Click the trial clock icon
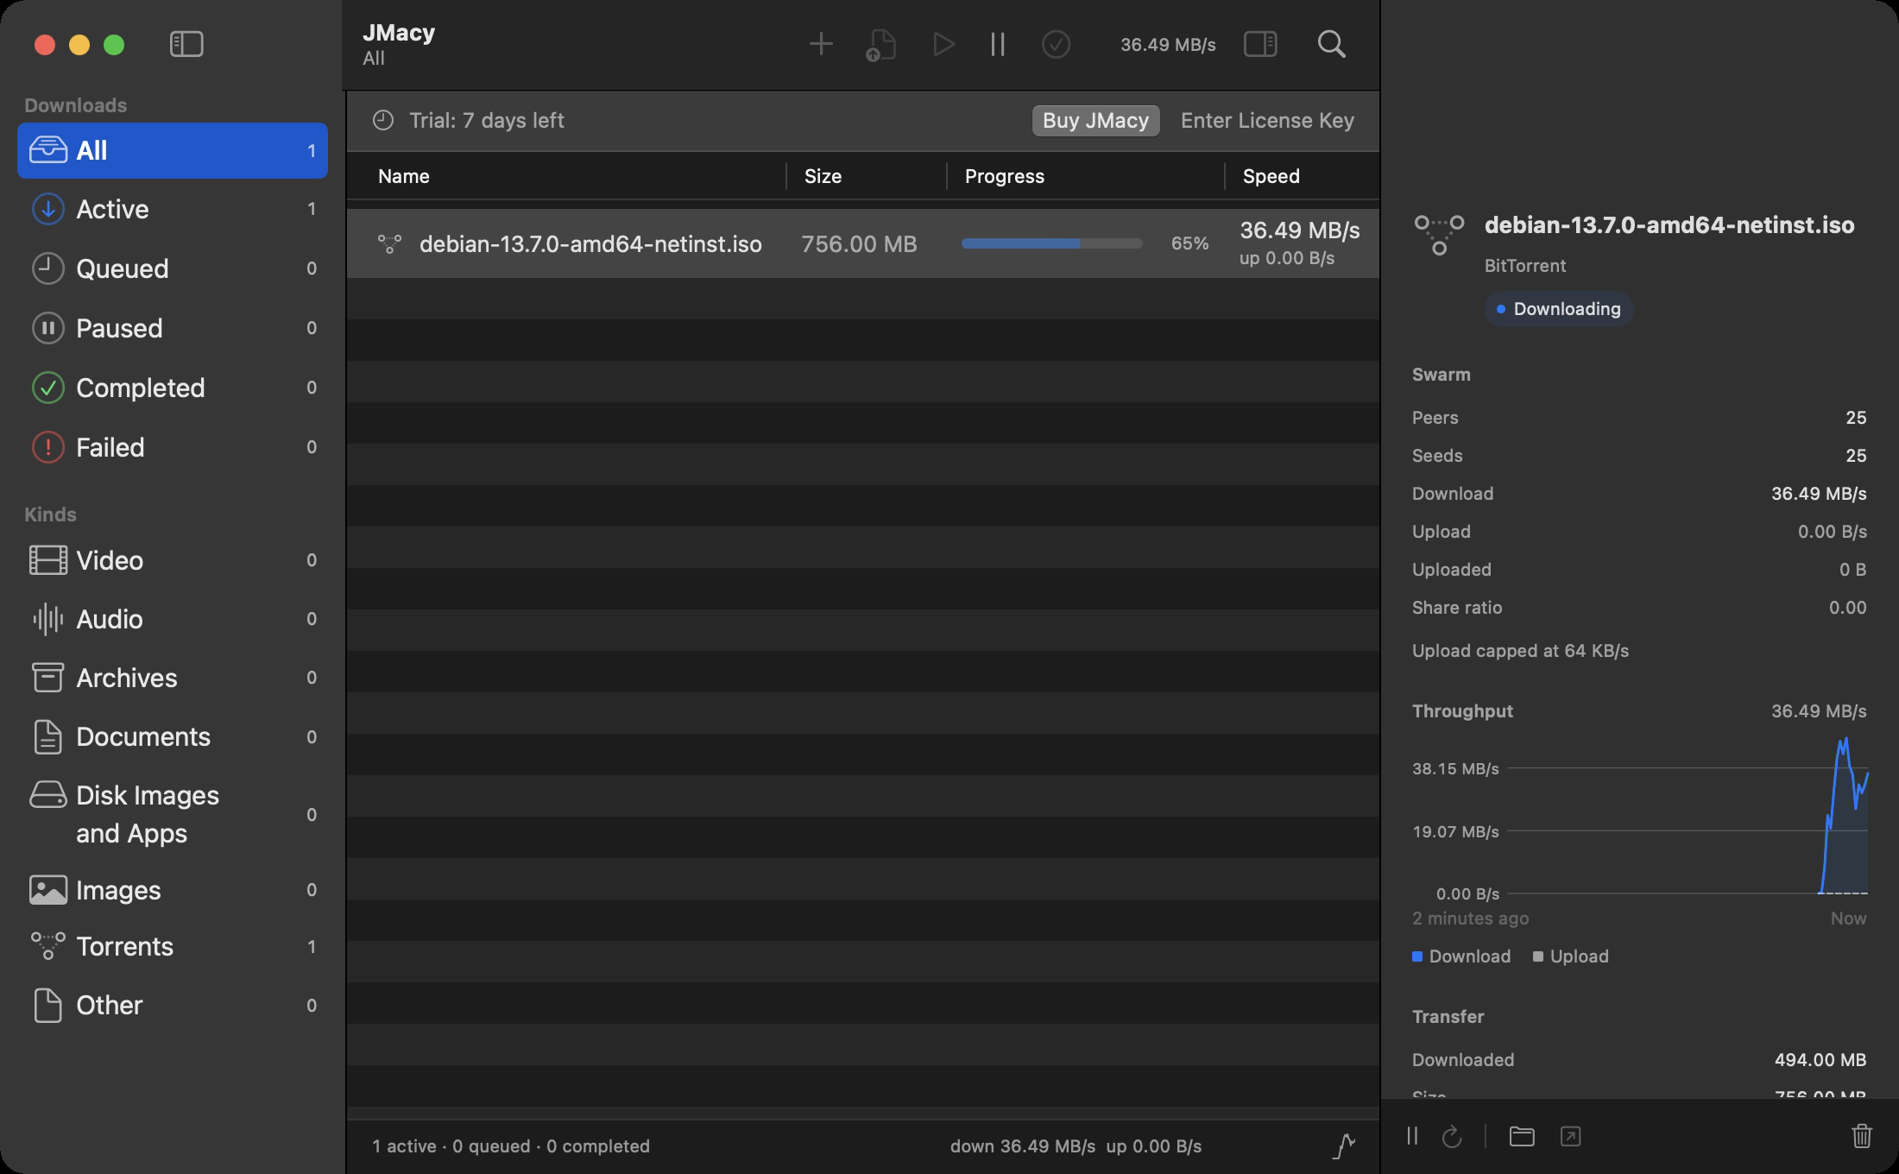This screenshot has height=1174, width=1899. [x=382, y=120]
